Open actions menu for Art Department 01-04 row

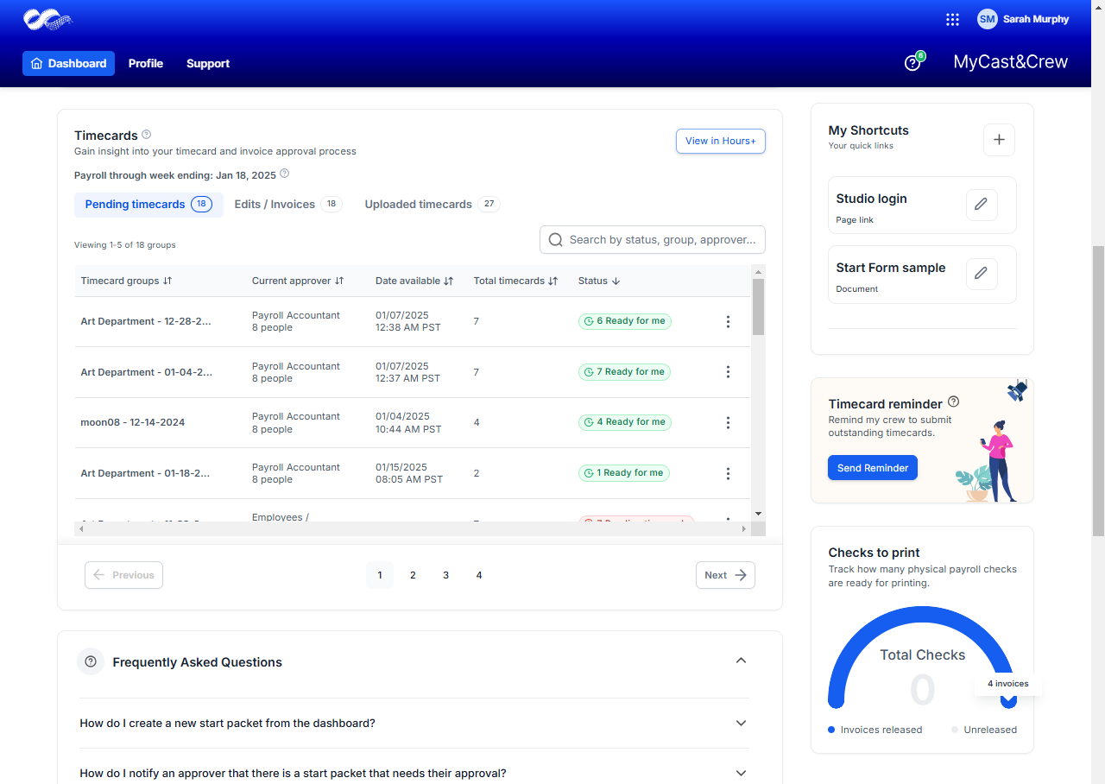point(728,372)
